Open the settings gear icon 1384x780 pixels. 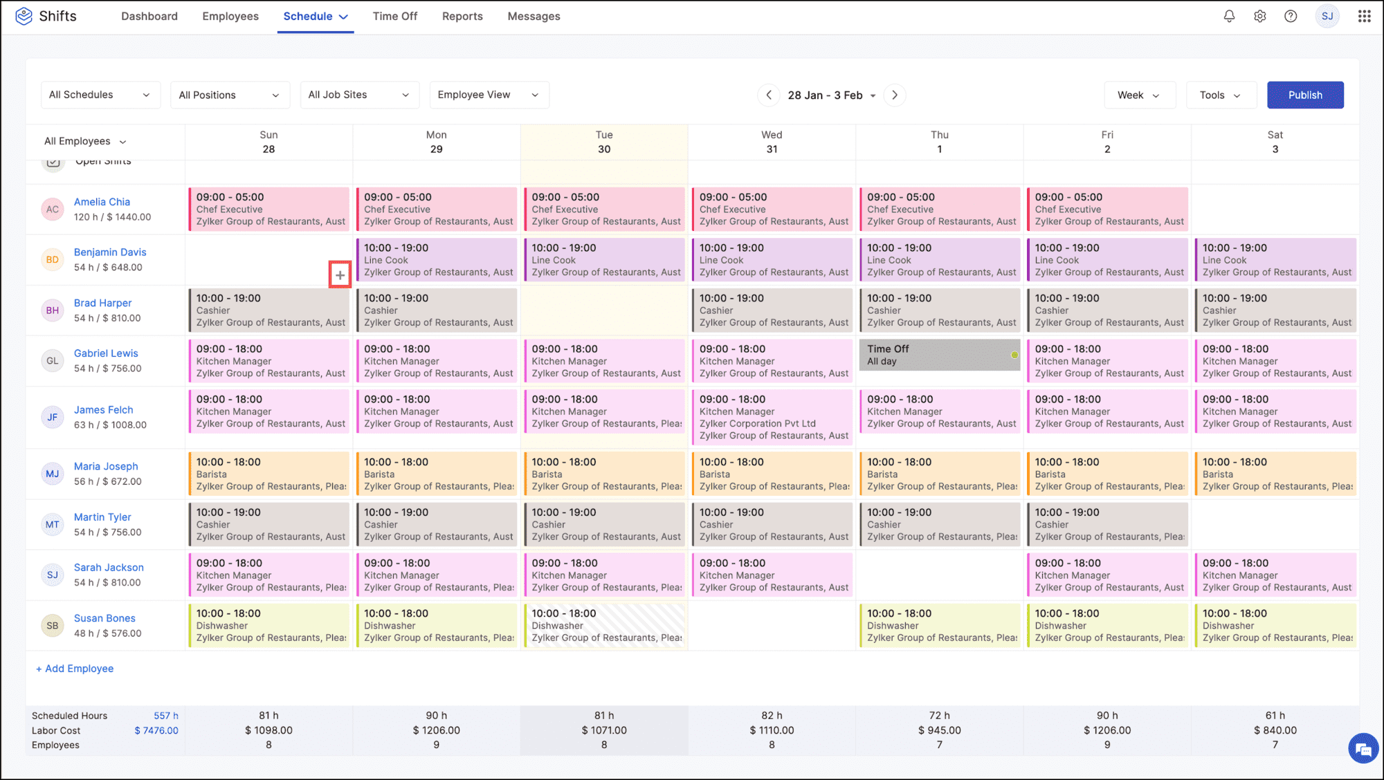pyautogui.click(x=1259, y=16)
